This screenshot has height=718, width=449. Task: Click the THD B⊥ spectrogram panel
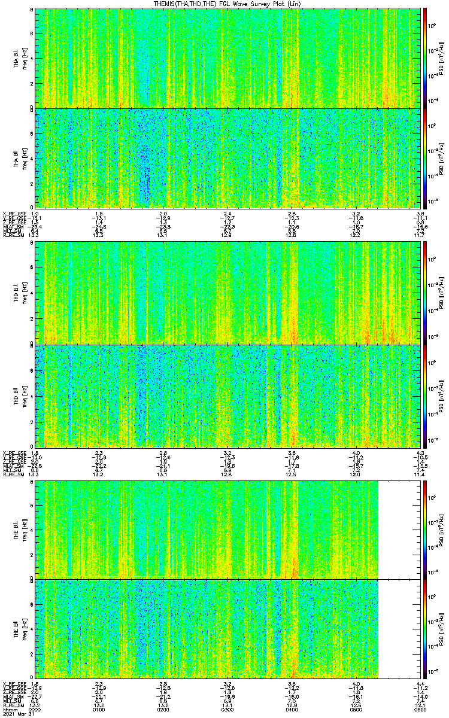coord(227,293)
